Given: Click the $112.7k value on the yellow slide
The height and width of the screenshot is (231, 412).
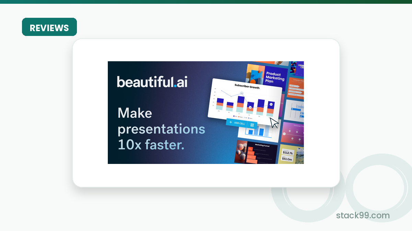Looking at the screenshot, I should click(x=287, y=152).
